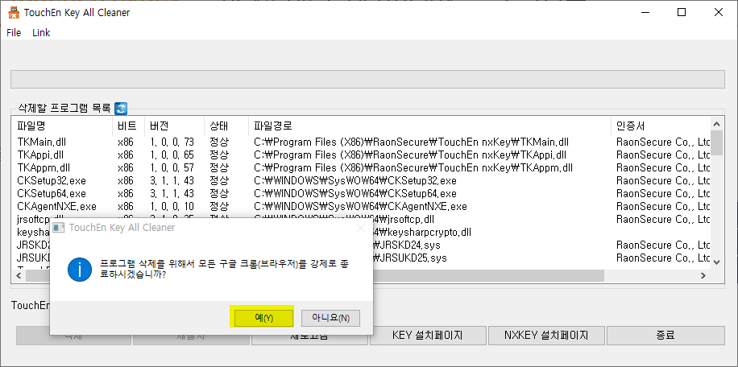The height and width of the screenshot is (367, 738).
Task: Click the dialog message text
Action: 225,270
